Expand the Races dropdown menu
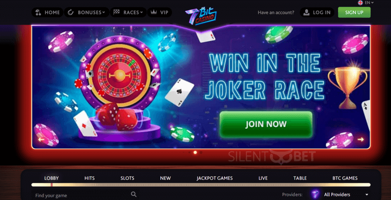Screen dimensions: 391x200 (128, 12)
